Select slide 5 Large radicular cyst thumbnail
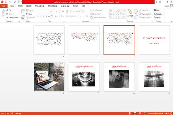 [x=154, y=77]
